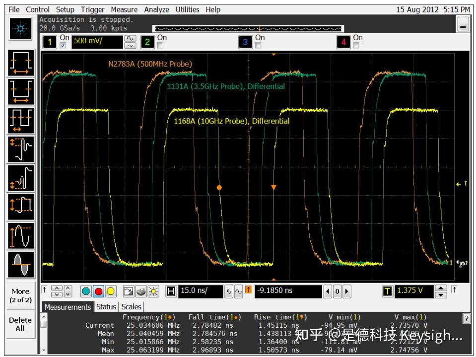Select the period measurement icon

[21, 120]
